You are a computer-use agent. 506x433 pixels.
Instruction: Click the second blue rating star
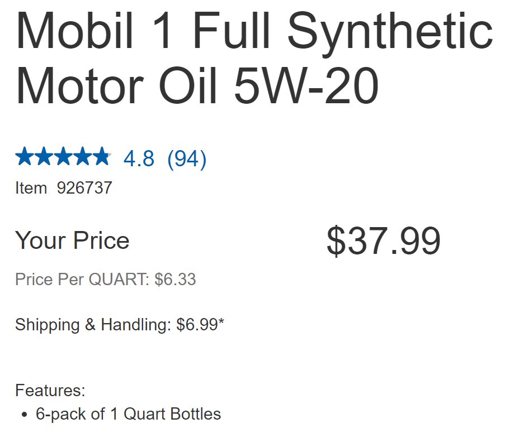point(44,156)
